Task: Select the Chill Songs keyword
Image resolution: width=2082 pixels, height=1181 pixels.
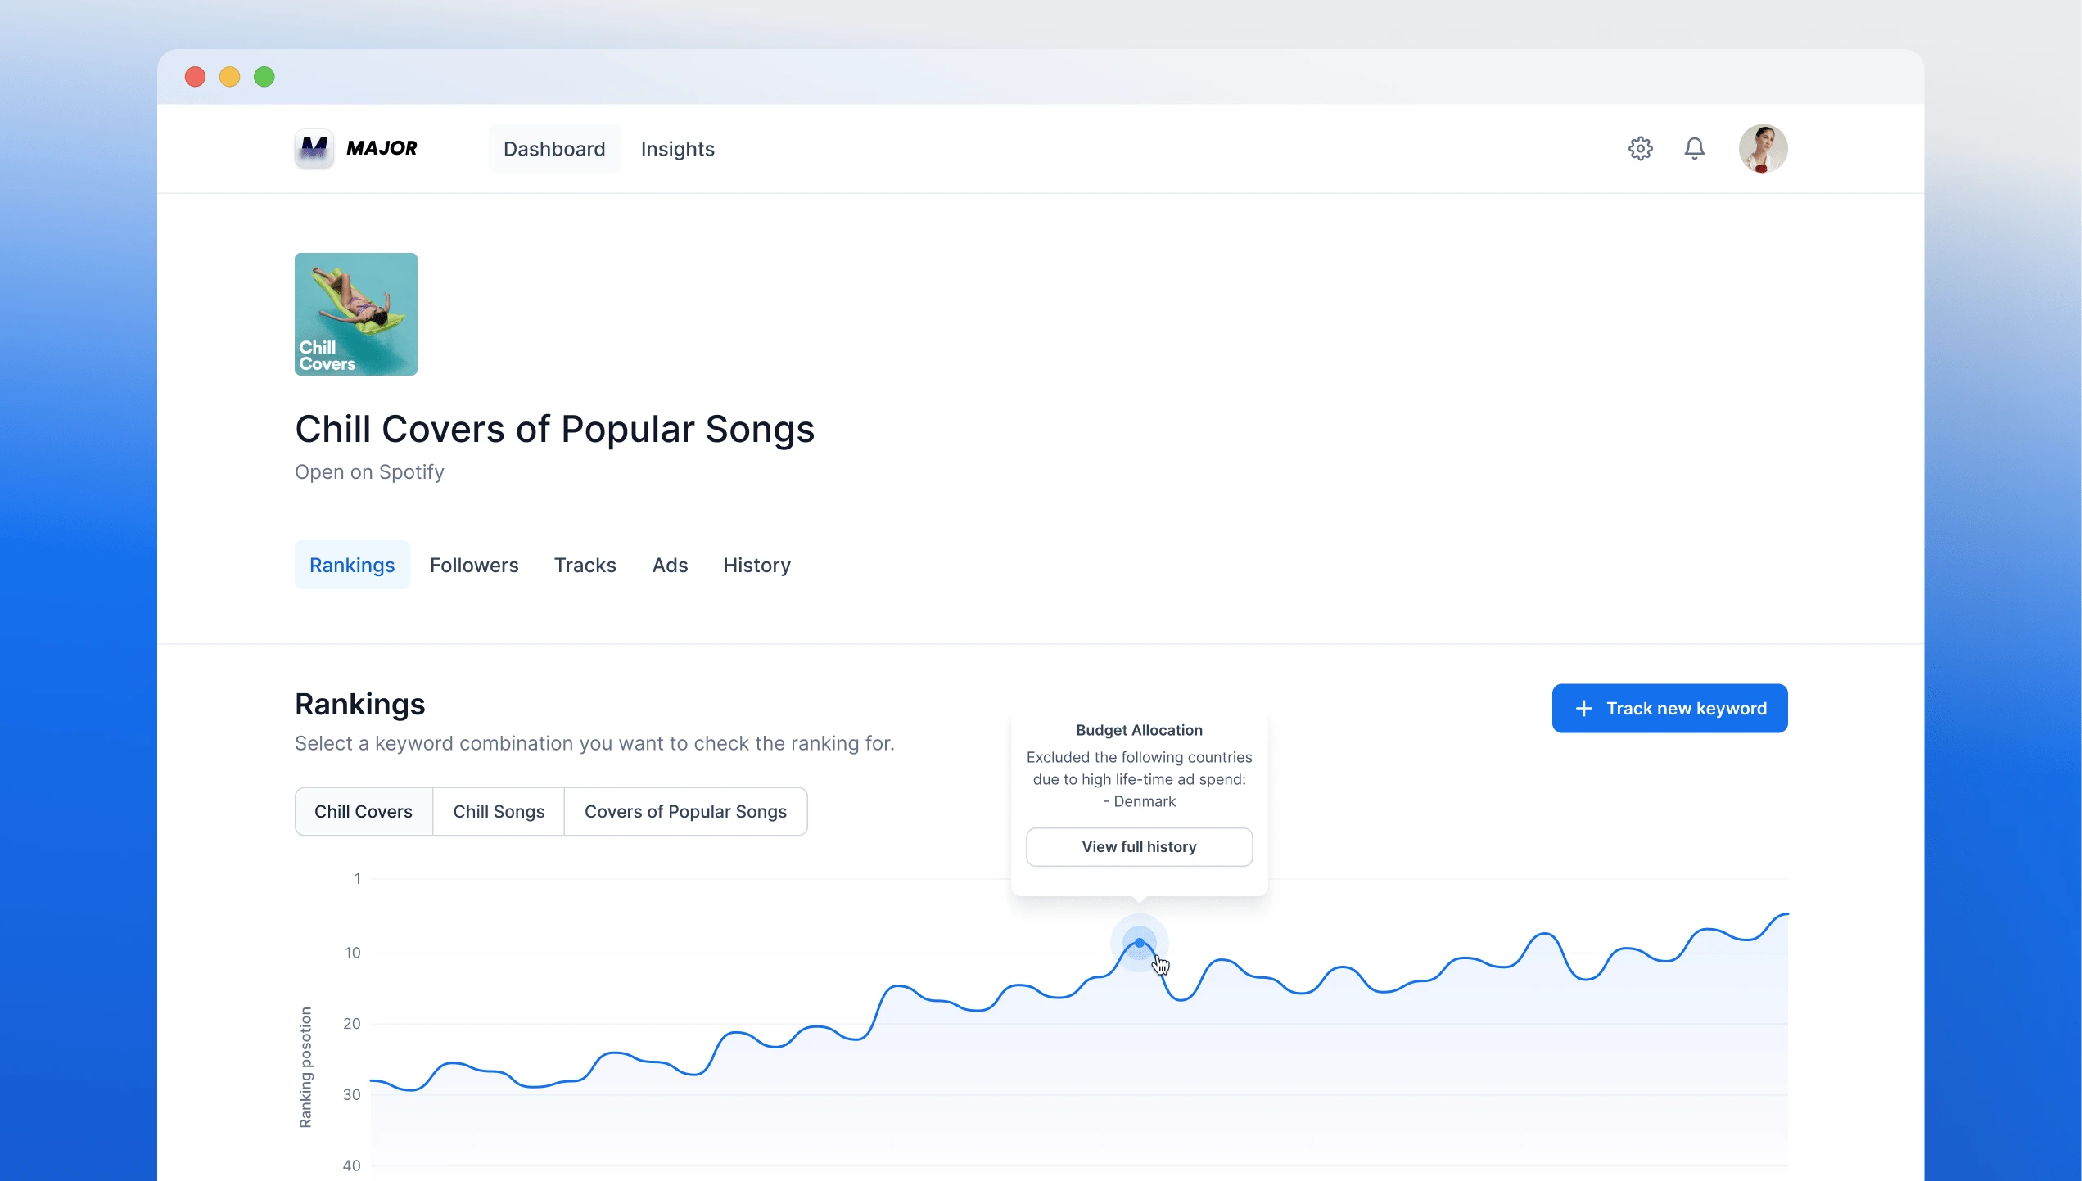Action: (x=499, y=811)
